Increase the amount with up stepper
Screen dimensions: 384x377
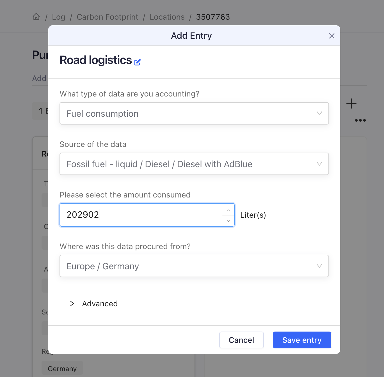point(228,210)
